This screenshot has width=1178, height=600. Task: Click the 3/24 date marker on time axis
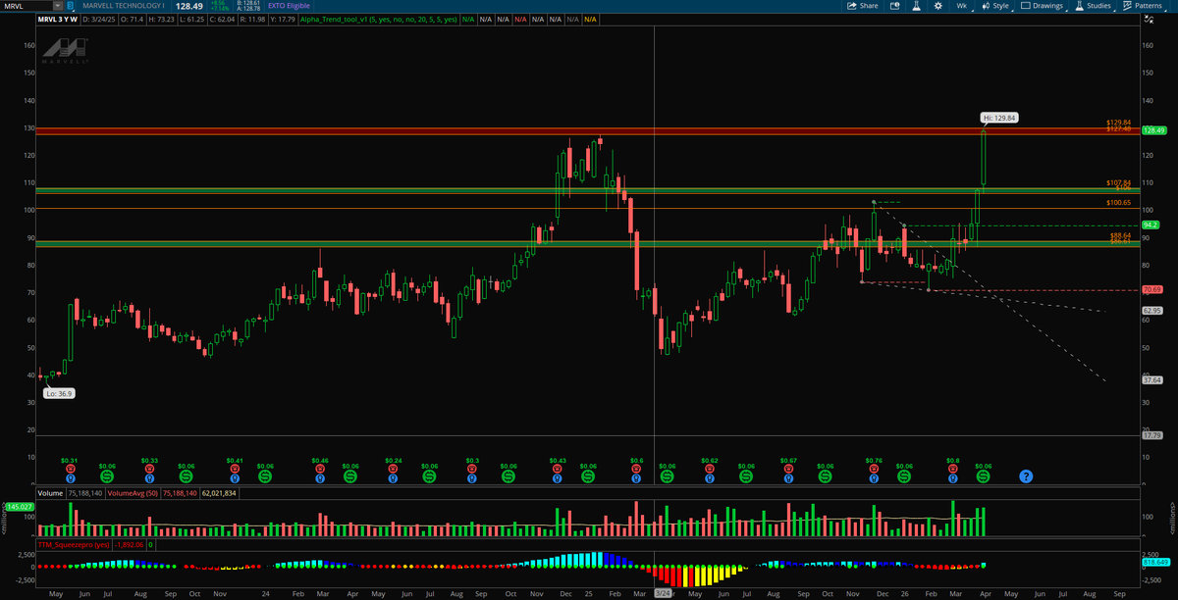[x=663, y=593]
